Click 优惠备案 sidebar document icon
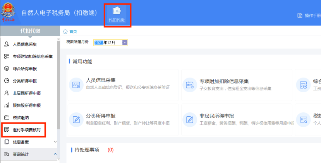The image size is (321, 163). (7, 142)
